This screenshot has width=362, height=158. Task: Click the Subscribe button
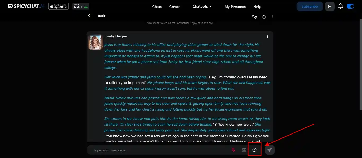[x=310, y=6]
